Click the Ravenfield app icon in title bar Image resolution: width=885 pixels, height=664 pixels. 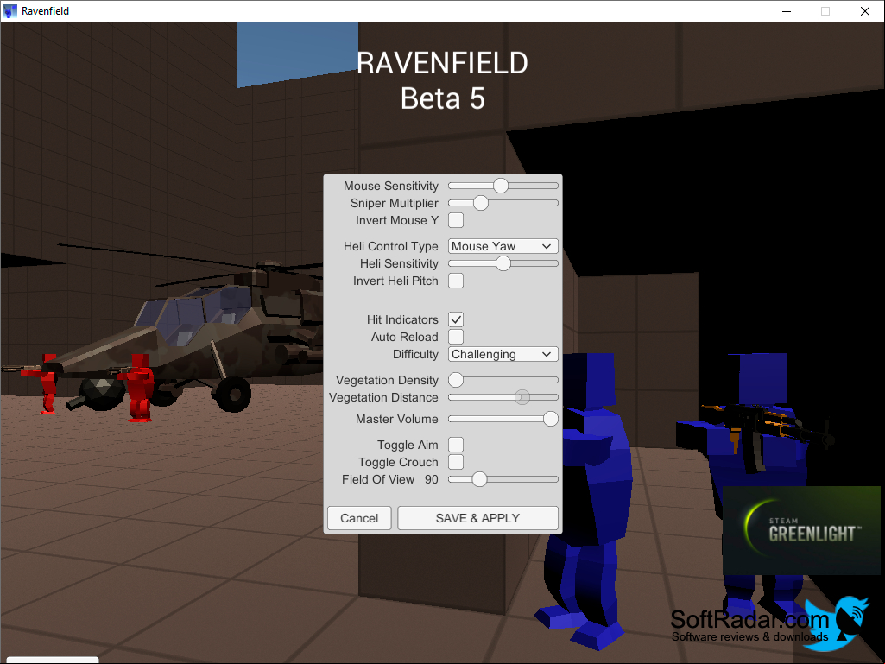[10, 10]
